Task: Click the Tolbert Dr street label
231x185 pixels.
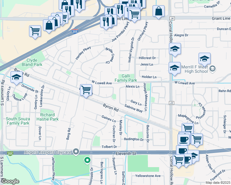Action: coord(109,147)
